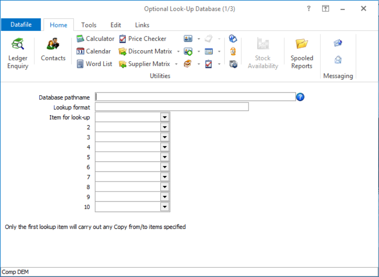Screen dimensions: 379x277
Task: Click the contact card icon
Action: point(188,39)
